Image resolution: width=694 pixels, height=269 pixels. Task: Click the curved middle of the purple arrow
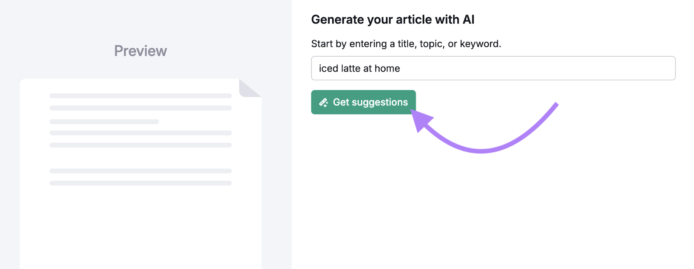[x=481, y=151]
